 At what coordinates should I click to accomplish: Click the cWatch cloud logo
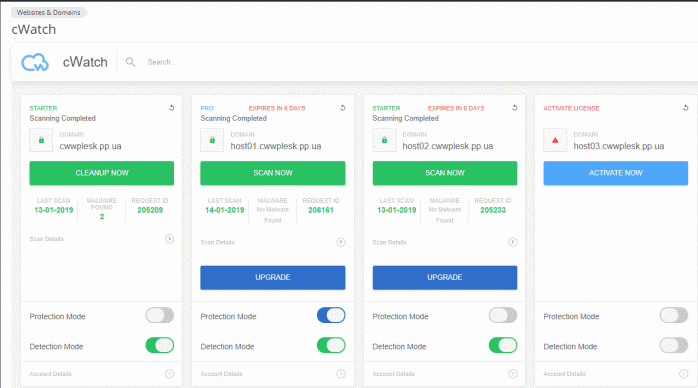[x=35, y=62]
